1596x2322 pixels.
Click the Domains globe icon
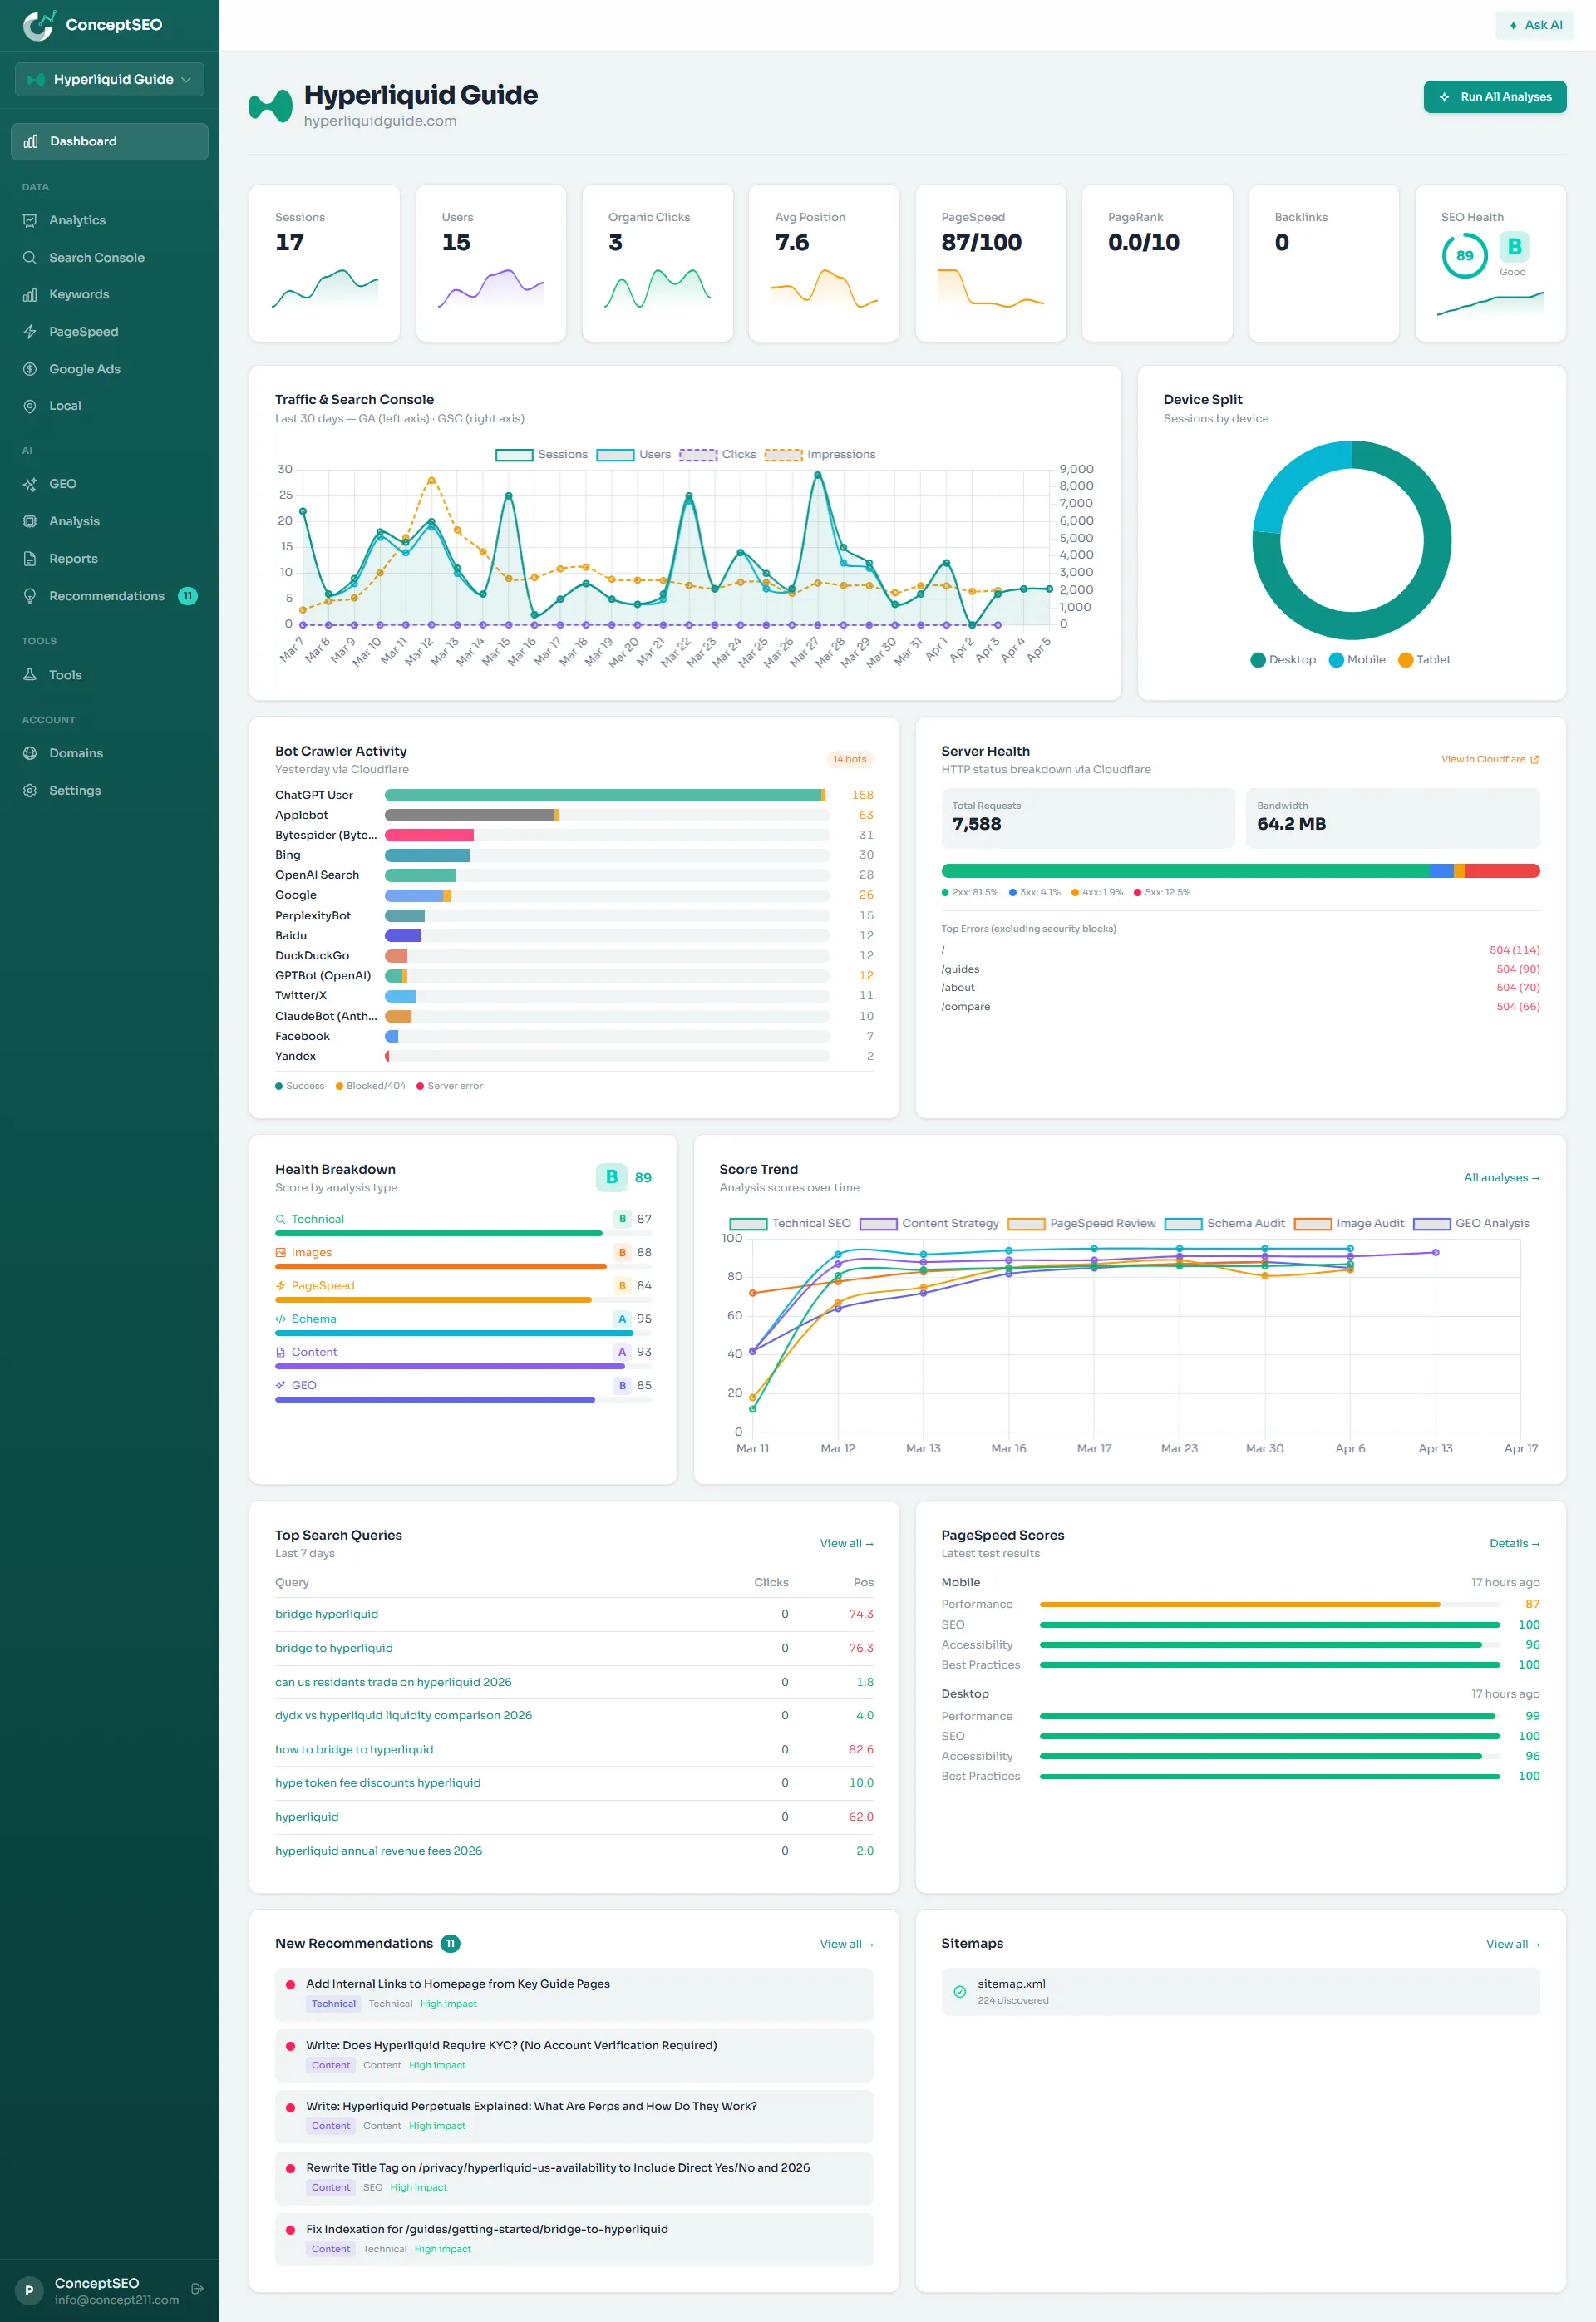30,753
